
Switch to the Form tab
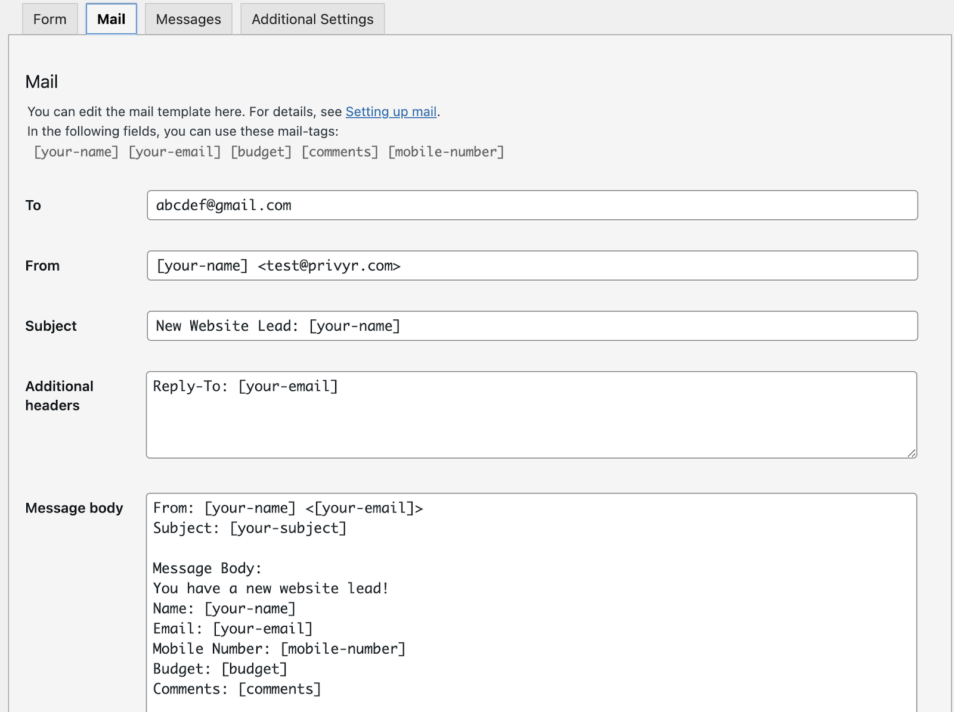point(49,19)
